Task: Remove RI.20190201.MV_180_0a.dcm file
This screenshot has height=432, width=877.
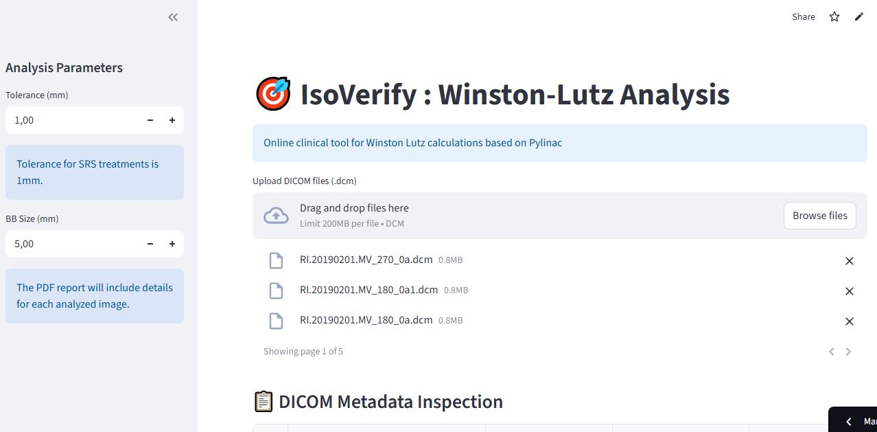Action: pos(849,321)
